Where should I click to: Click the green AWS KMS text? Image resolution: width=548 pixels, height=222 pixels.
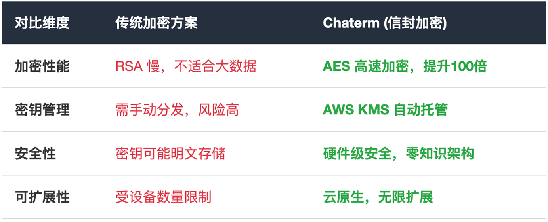pyautogui.click(x=356, y=110)
